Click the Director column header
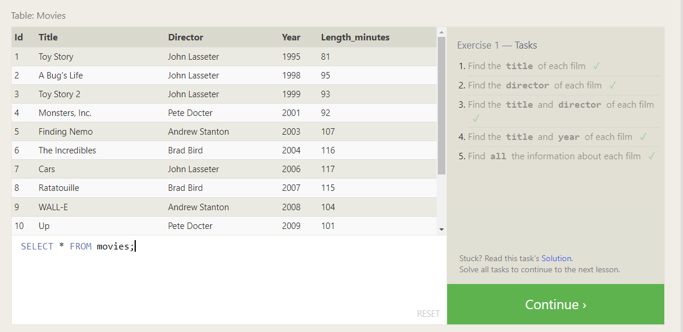This screenshot has width=683, height=332. [x=186, y=37]
